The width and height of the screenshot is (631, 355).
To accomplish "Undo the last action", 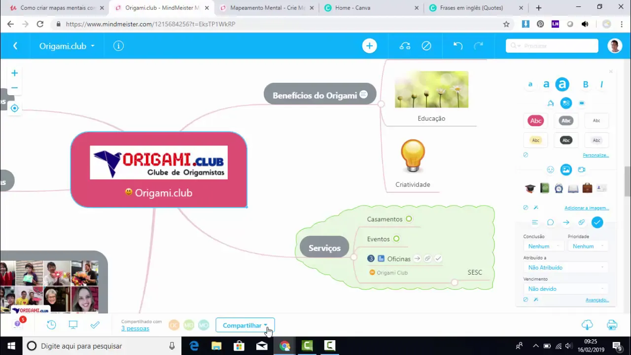I will (x=458, y=46).
